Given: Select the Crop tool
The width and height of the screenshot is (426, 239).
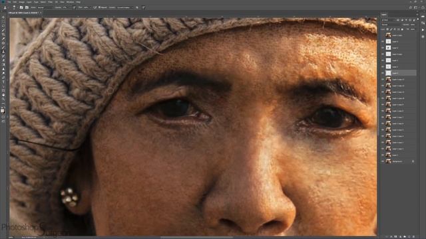Looking at the screenshot, I should click(3, 35).
